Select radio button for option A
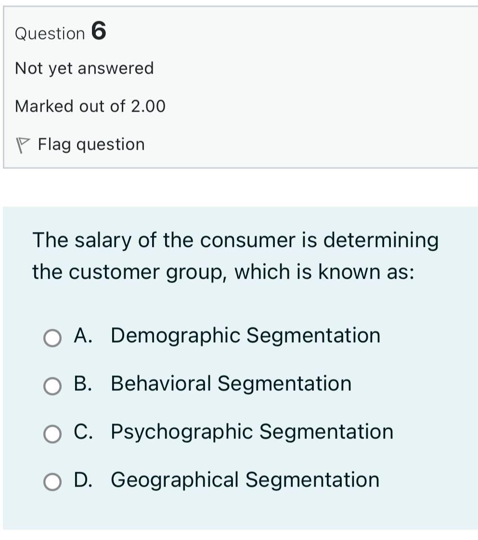The width and height of the screenshot is (478, 540). click(x=52, y=338)
